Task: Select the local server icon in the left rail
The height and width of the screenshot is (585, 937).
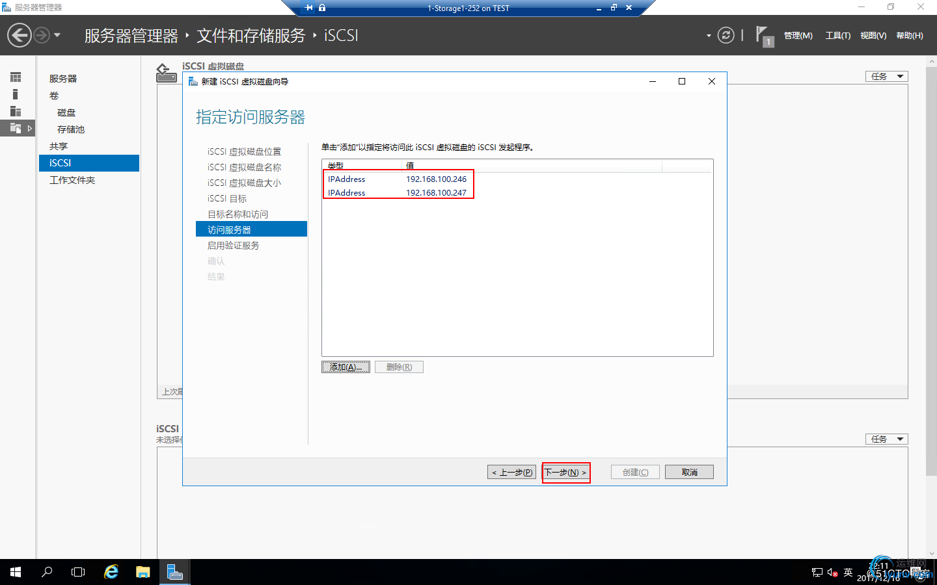Action: coord(16,94)
